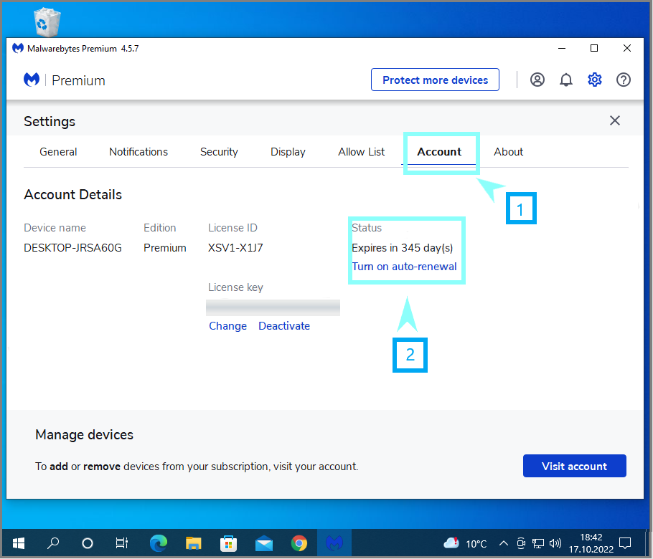Open network status tray icon

(x=538, y=543)
